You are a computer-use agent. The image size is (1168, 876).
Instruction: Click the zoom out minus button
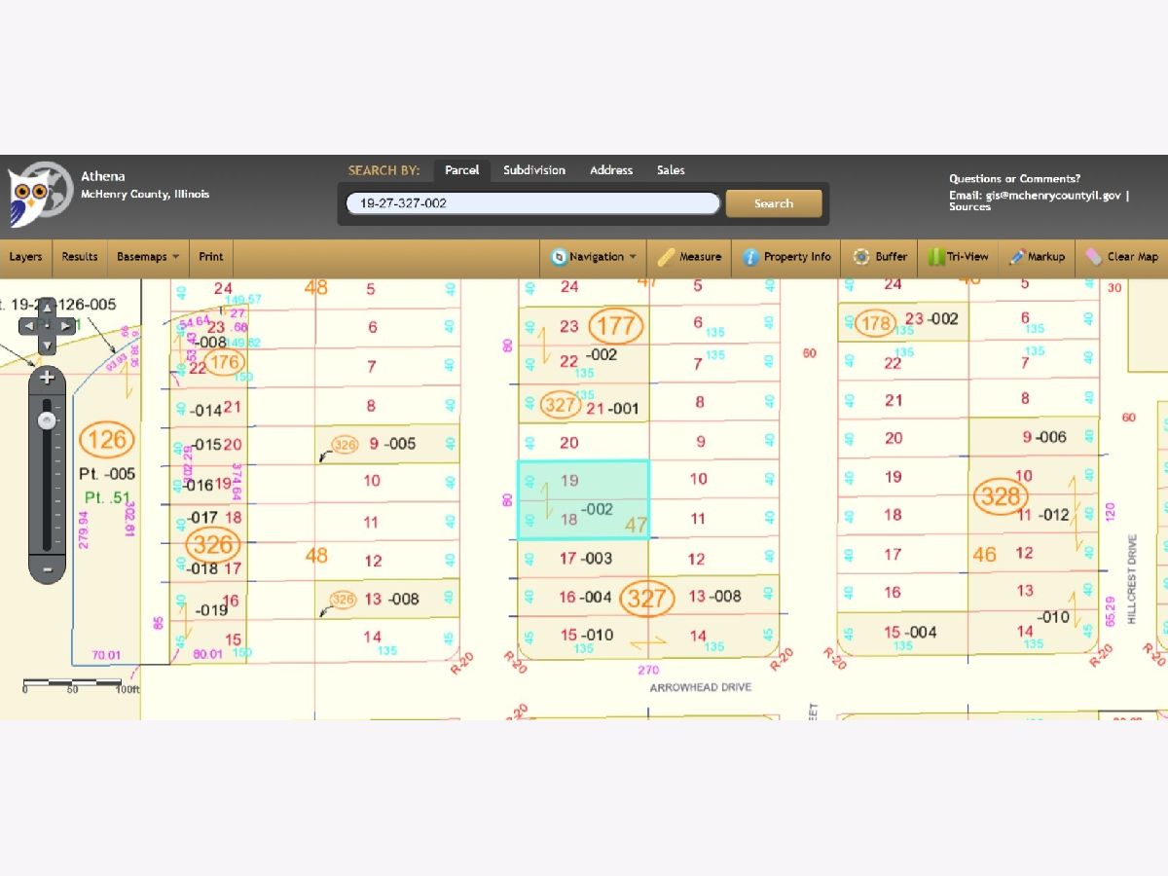[46, 568]
